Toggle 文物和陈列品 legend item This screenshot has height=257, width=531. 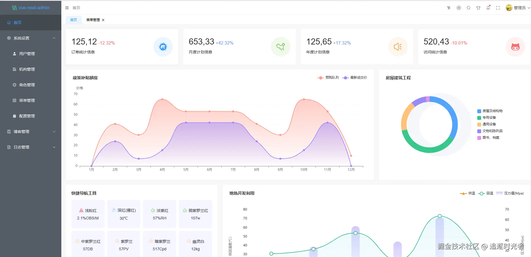coord(490,131)
